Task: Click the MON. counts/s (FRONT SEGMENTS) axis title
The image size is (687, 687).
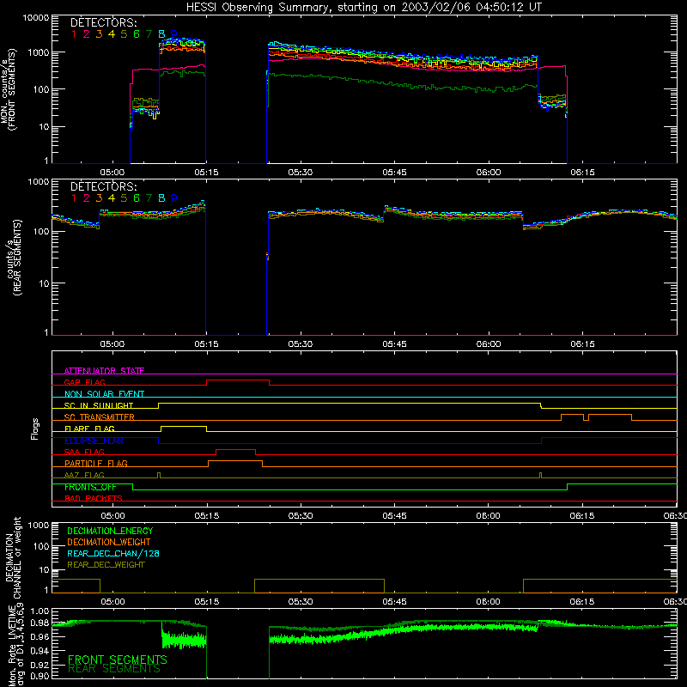Action: coord(8,90)
